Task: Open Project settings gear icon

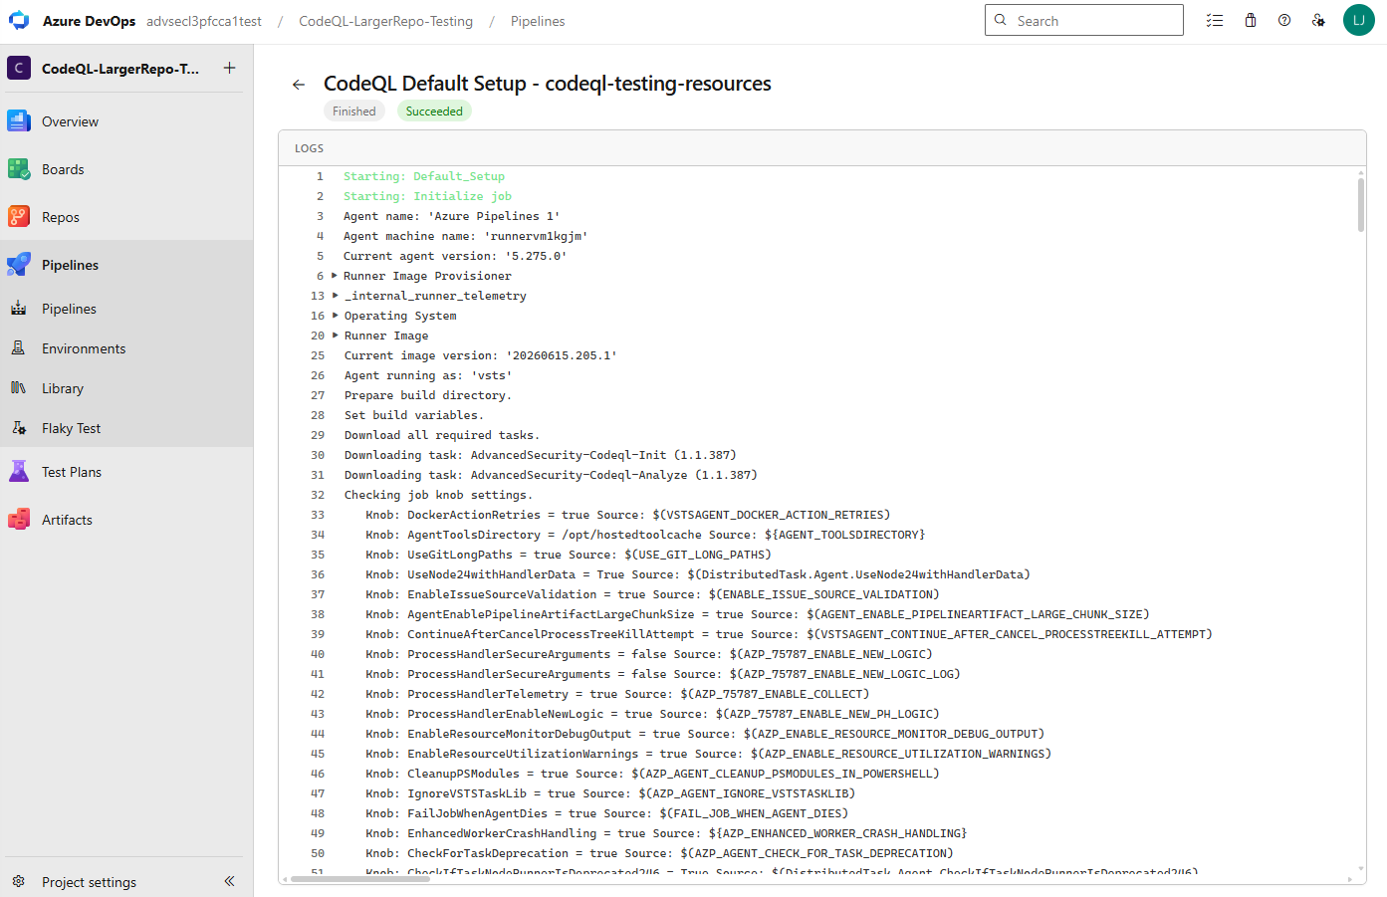Action: (x=18, y=881)
